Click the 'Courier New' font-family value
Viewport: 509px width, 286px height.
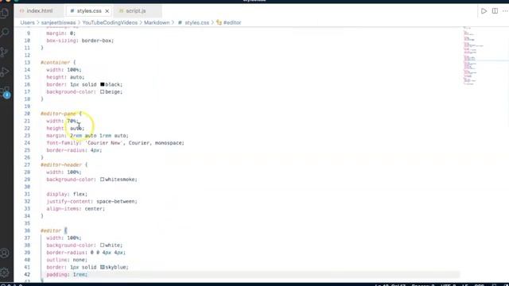coord(104,143)
